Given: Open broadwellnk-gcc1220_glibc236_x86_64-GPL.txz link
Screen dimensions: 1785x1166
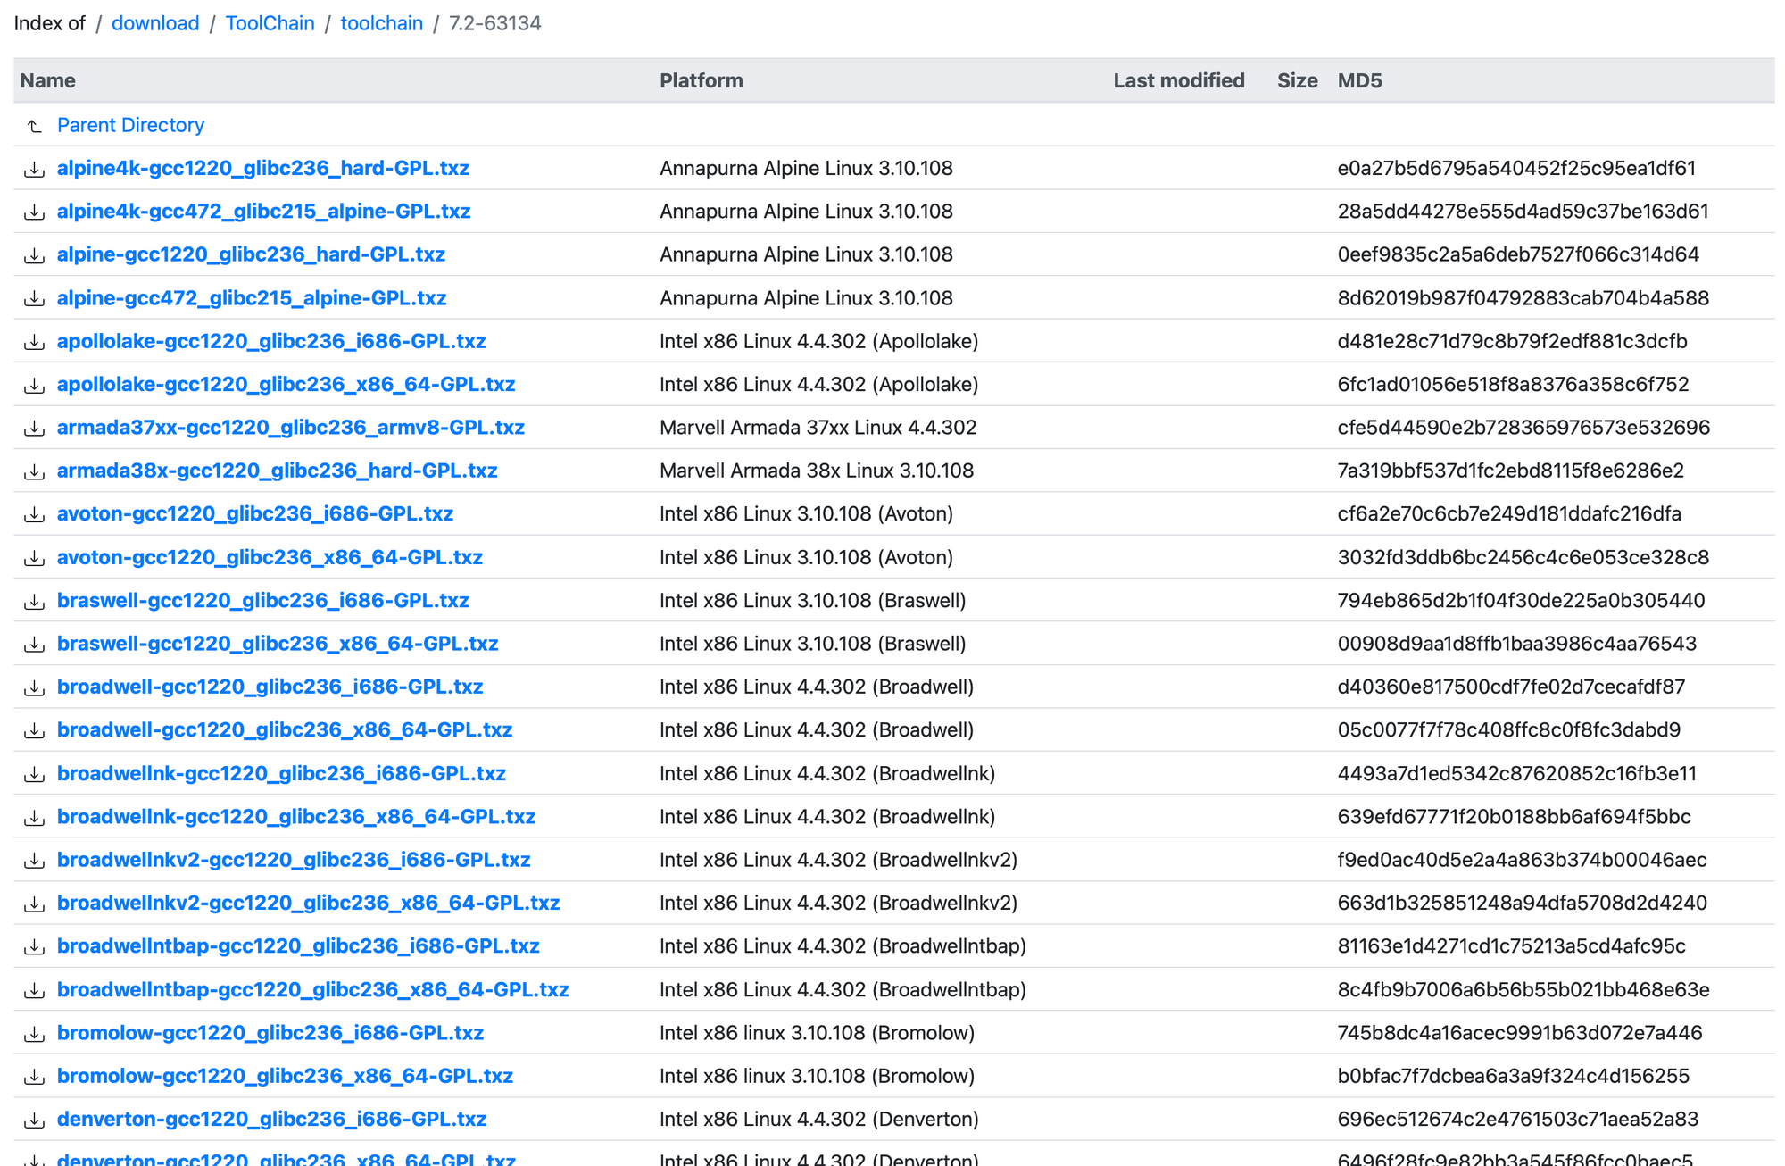Looking at the screenshot, I should coord(296,816).
